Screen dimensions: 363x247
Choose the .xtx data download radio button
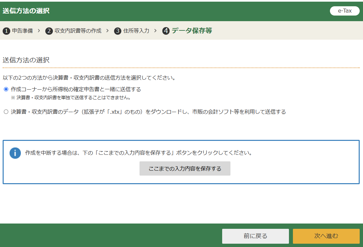click(6, 112)
